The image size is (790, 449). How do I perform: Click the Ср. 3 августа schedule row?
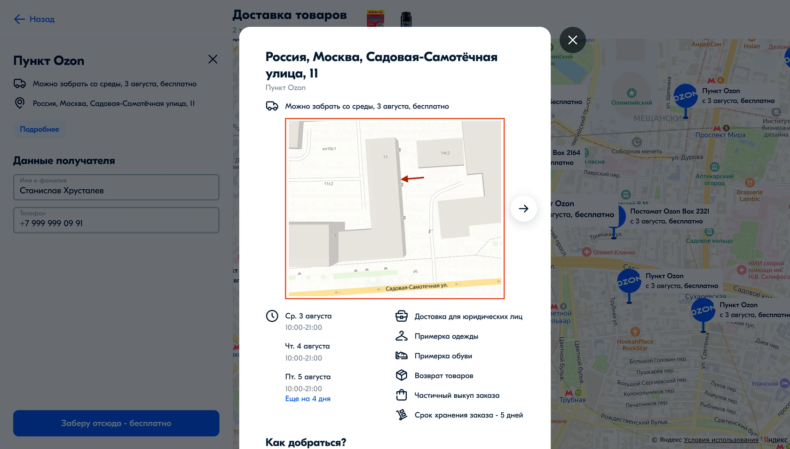(308, 321)
